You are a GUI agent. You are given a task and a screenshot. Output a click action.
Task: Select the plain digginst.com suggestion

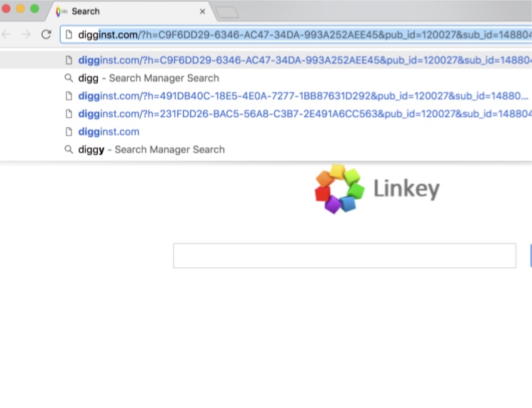pos(109,131)
